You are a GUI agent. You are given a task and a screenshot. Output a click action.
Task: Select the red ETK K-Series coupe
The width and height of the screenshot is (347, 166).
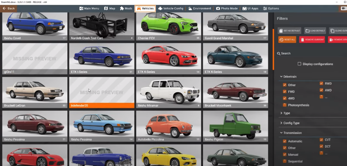tap(169, 58)
